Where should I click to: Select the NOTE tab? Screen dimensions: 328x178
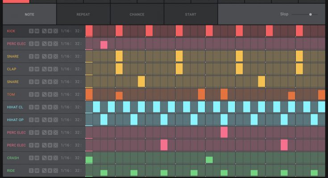[x=29, y=14]
